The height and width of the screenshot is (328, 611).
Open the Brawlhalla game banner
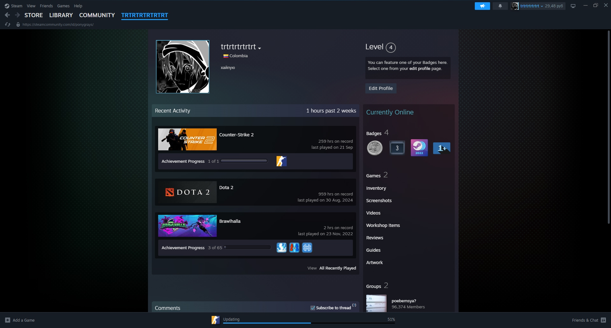click(x=187, y=226)
